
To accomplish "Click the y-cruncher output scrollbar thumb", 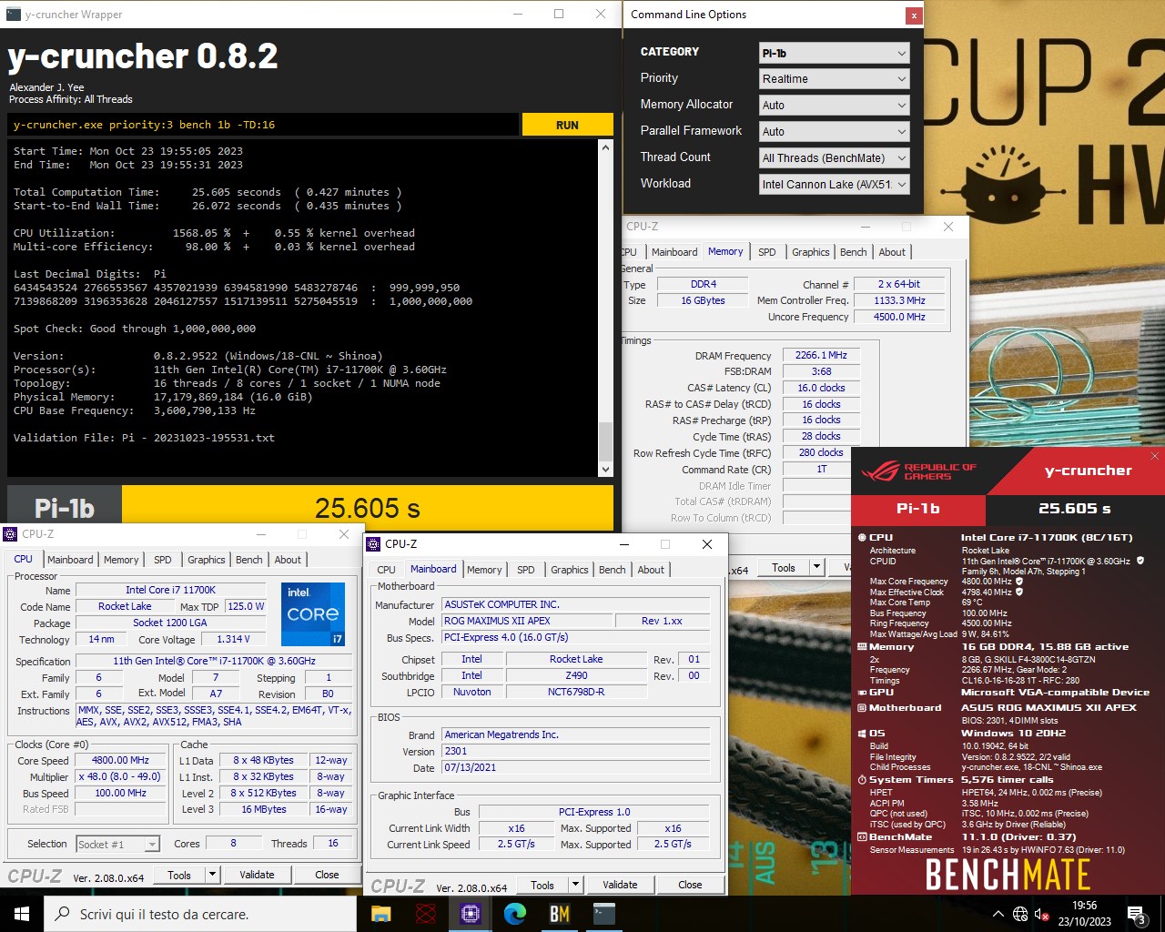I will click(x=605, y=442).
